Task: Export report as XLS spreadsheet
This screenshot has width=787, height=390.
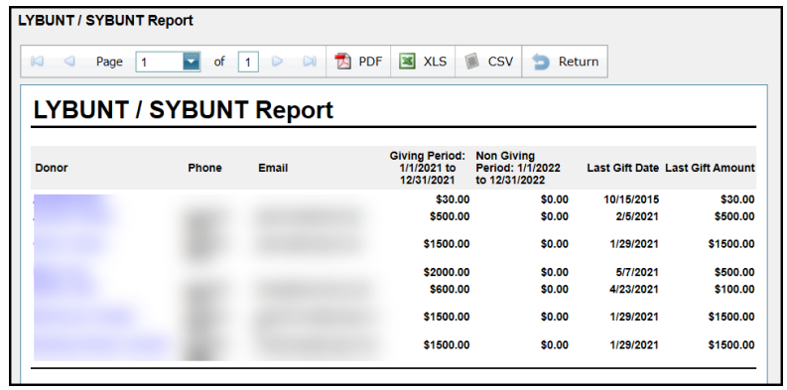Action: point(423,62)
